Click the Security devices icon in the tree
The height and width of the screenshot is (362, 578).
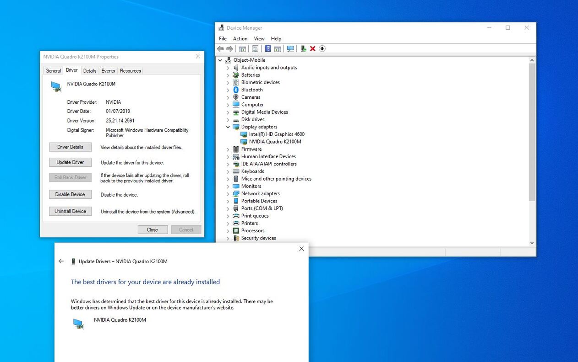coord(236,238)
